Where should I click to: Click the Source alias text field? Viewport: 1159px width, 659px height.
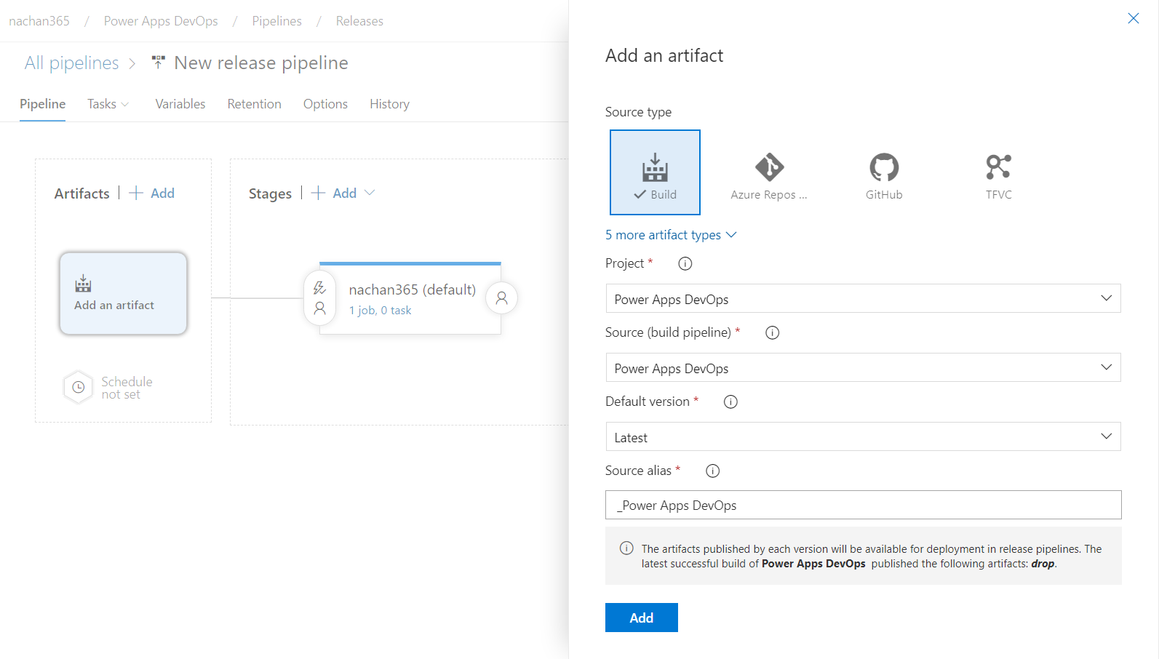point(863,506)
